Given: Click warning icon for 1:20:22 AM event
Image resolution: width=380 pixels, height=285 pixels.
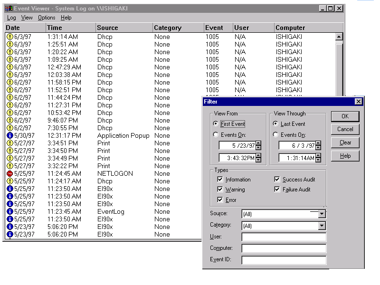Looking at the screenshot, I should tap(9, 52).
